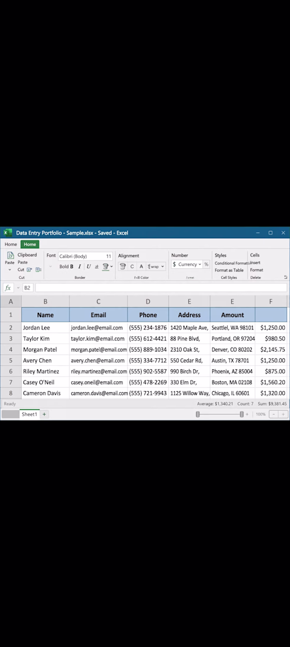Open the Name Box dropdown arrow
Image resolution: width=290 pixels, height=647 pixels.
click(18, 288)
